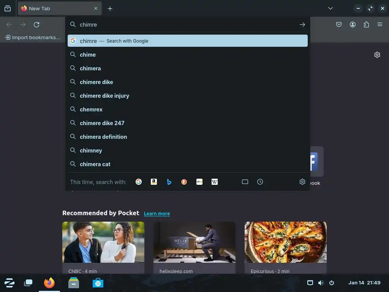Choose the chemrex suggestion

188,109
